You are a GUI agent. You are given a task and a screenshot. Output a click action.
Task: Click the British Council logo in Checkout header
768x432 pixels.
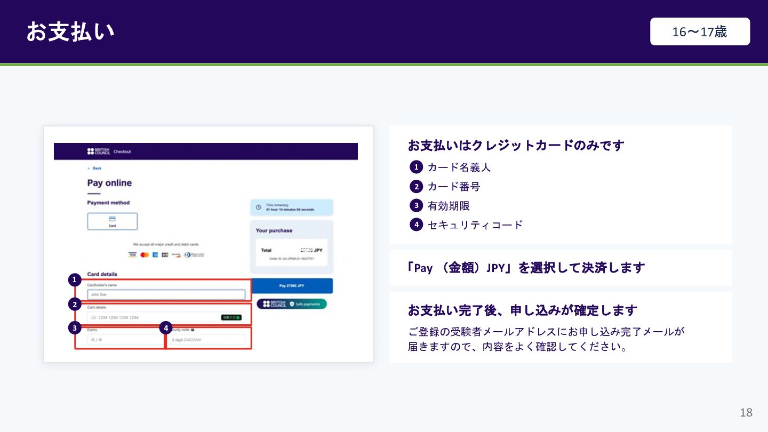pos(99,151)
